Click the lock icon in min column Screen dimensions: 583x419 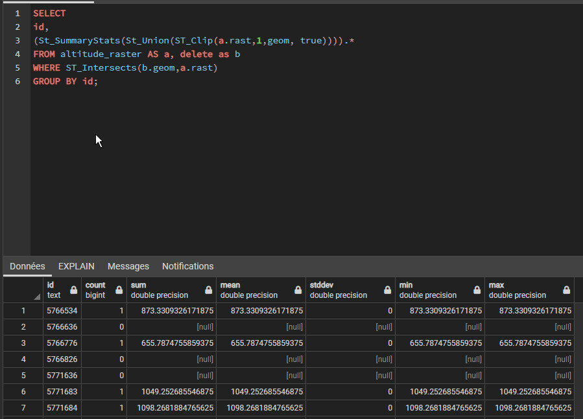click(x=477, y=290)
